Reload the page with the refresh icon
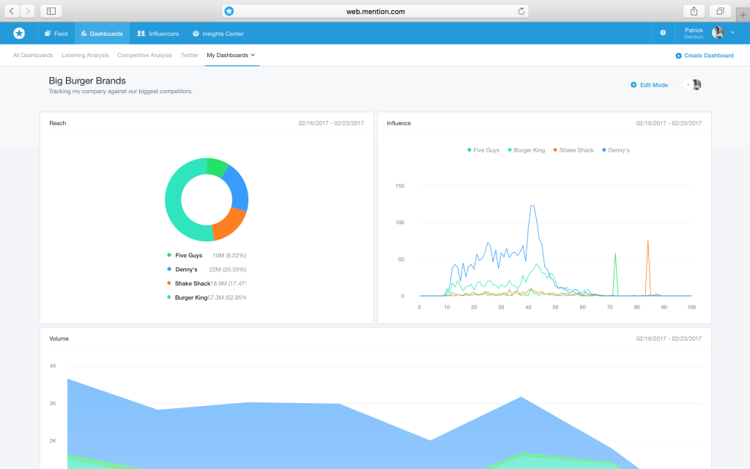 point(521,11)
